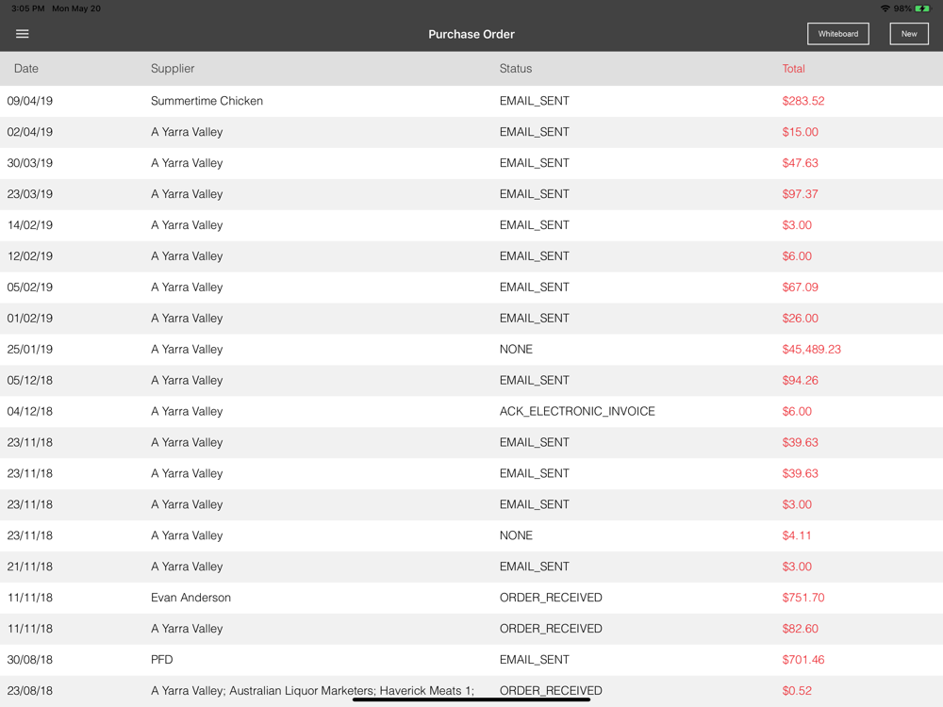This screenshot has width=943, height=707.
Task: Sort by the Date column header
Action: click(26, 69)
